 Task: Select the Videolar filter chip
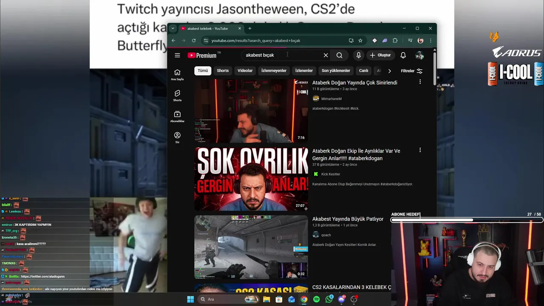click(x=245, y=71)
